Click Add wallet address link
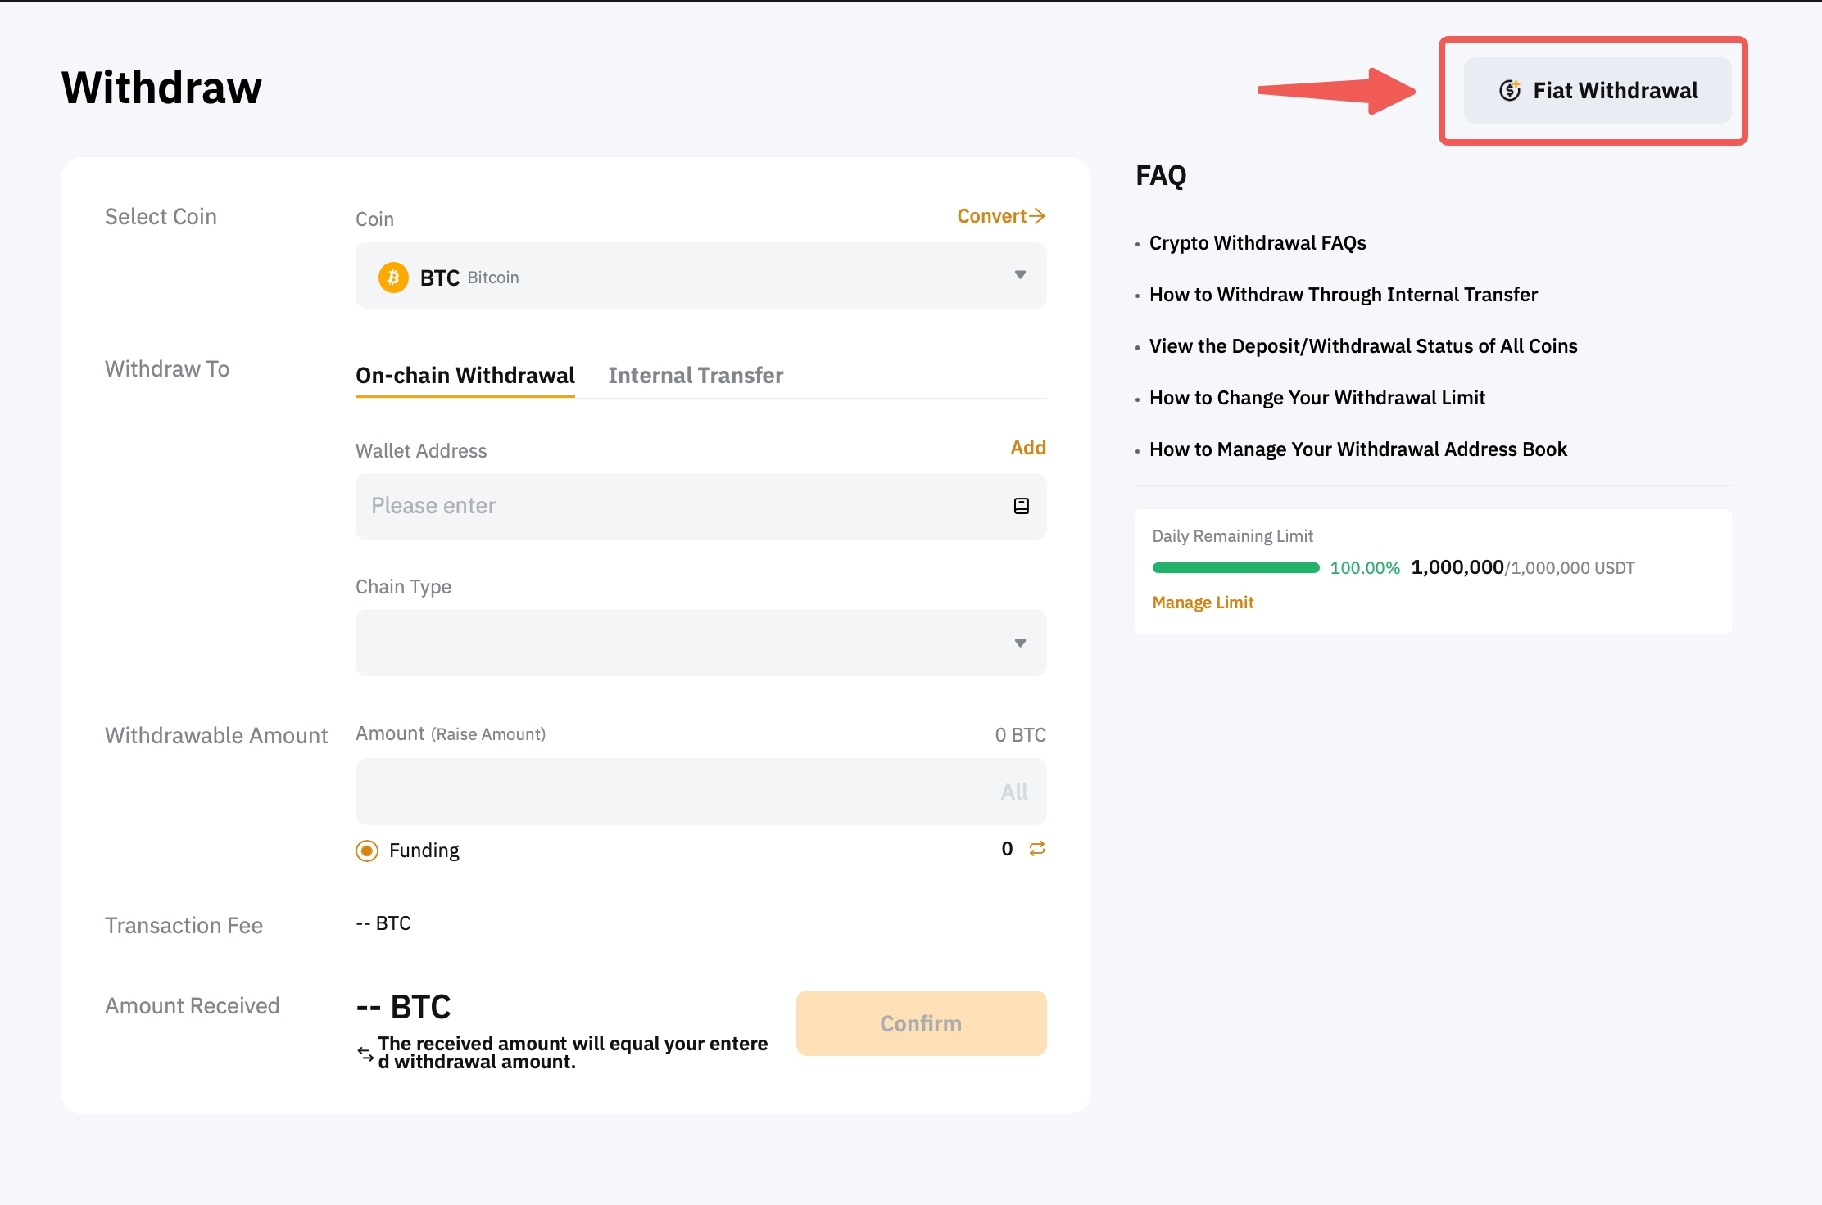Screen dimensions: 1822x1205 click(x=1027, y=448)
